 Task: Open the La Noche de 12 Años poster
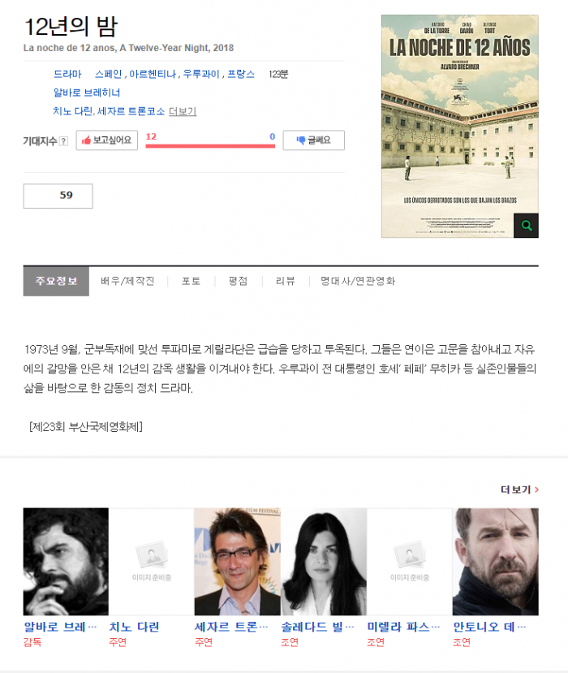click(x=459, y=126)
